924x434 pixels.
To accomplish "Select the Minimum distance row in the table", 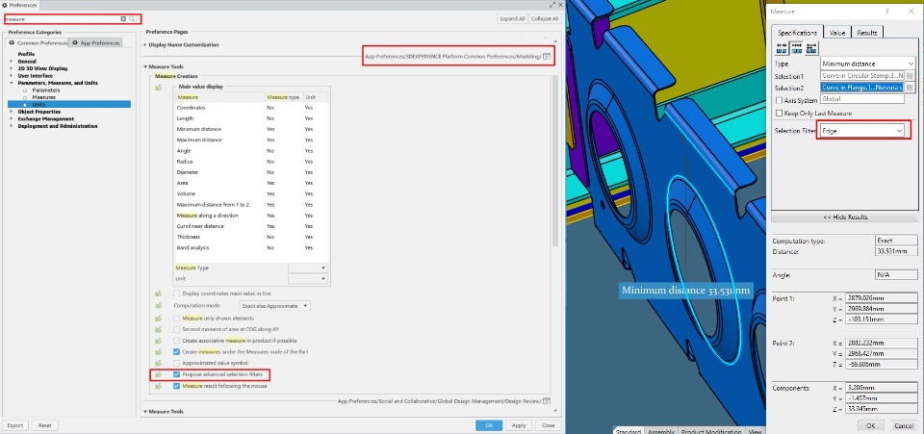I will pos(252,129).
